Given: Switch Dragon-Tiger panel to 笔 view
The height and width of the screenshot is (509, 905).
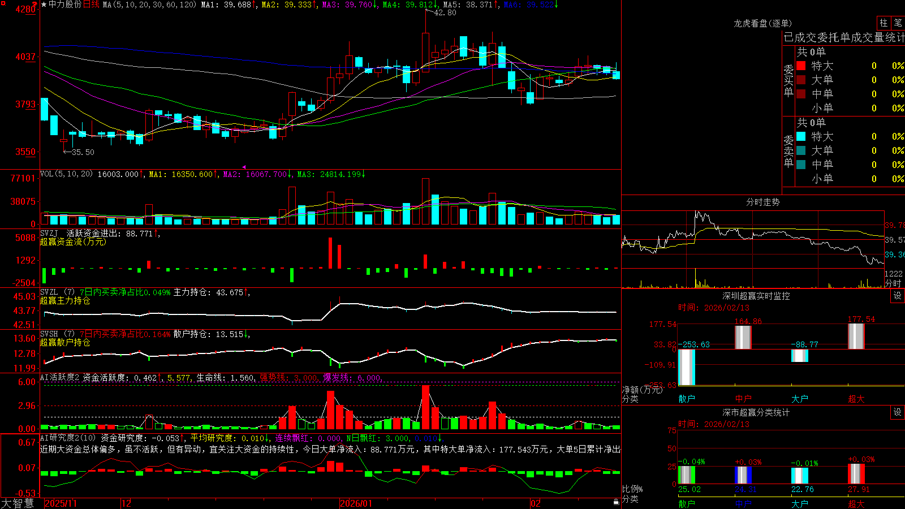Looking at the screenshot, I should (898, 23).
